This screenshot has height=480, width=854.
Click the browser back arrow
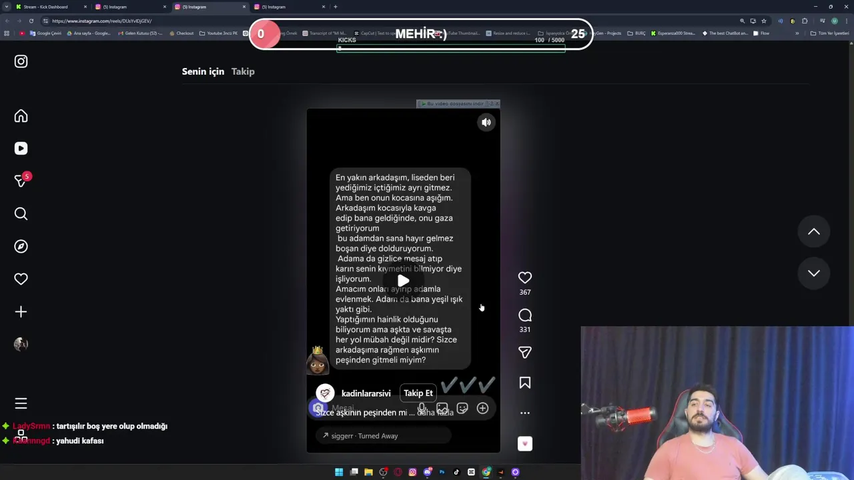tap(6, 21)
